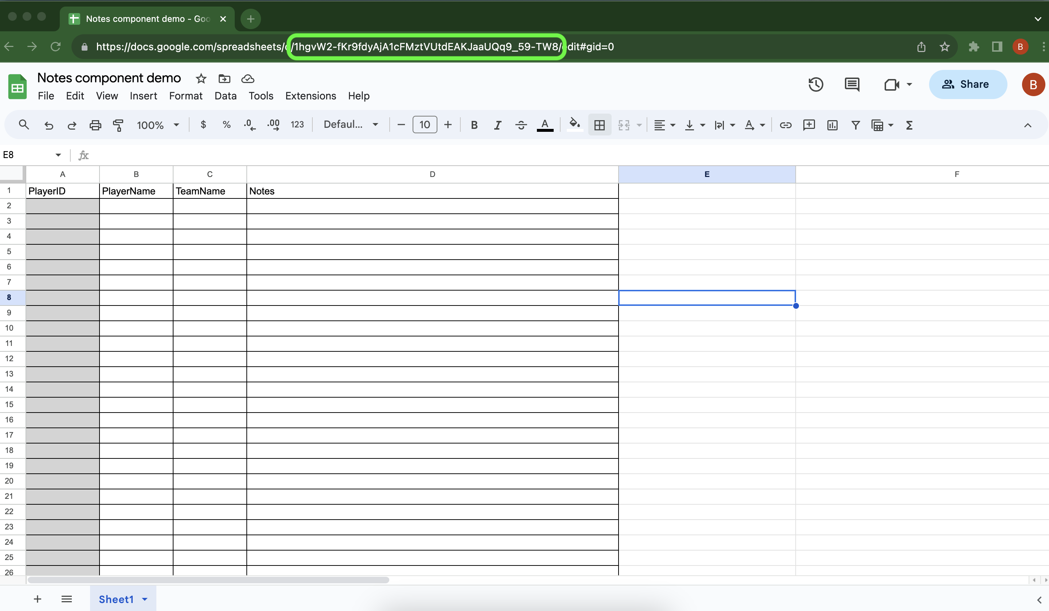
Task: Open the text color picker
Action: tap(545, 125)
